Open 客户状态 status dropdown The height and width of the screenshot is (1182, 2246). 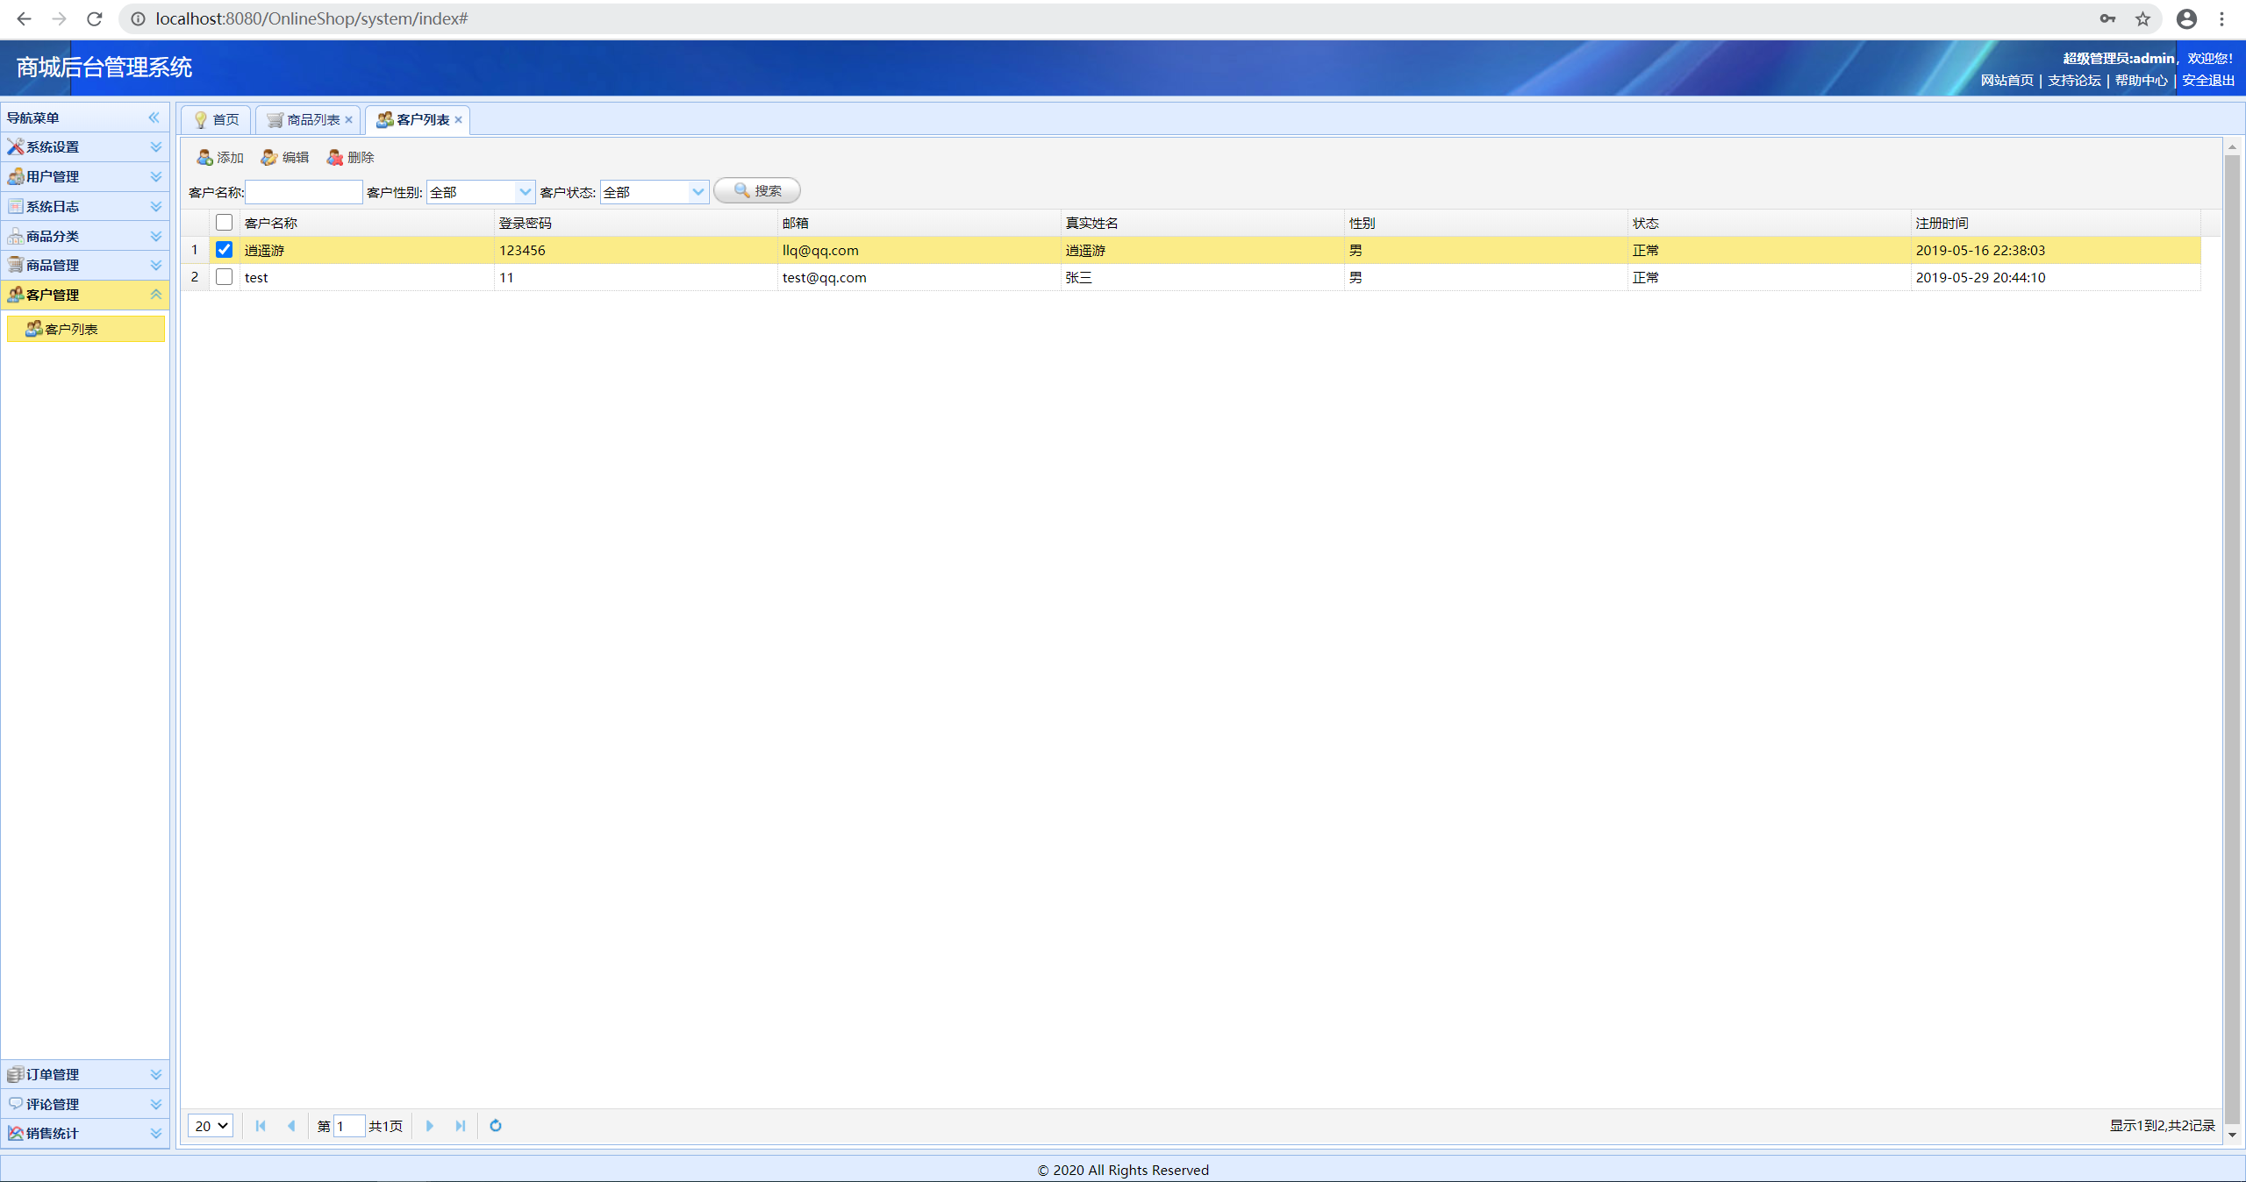pyautogui.click(x=698, y=192)
